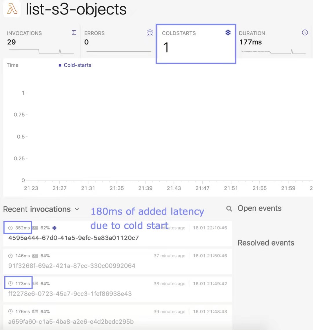The height and width of the screenshot is (330, 313).
Task: Click the 173ms duration value
Action: pyautogui.click(x=23, y=284)
